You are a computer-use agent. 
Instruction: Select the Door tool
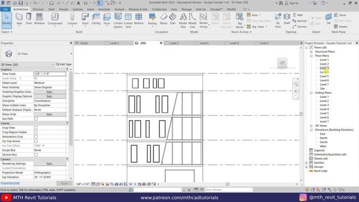coord(29,19)
